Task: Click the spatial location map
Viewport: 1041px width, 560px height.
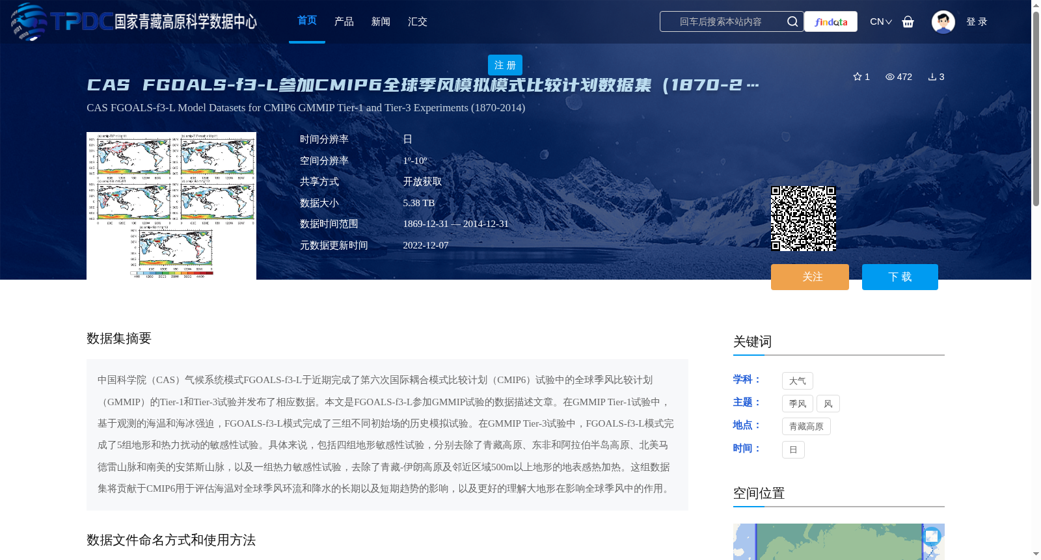Action: tap(839, 542)
